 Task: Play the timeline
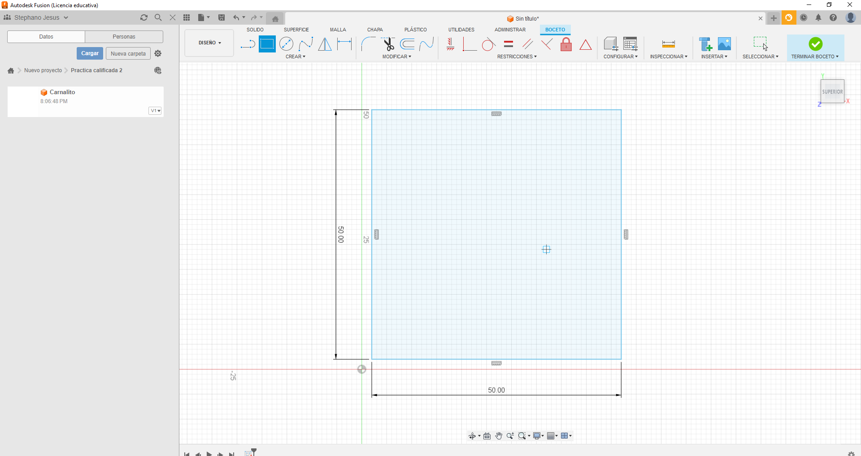pyautogui.click(x=209, y=453)
